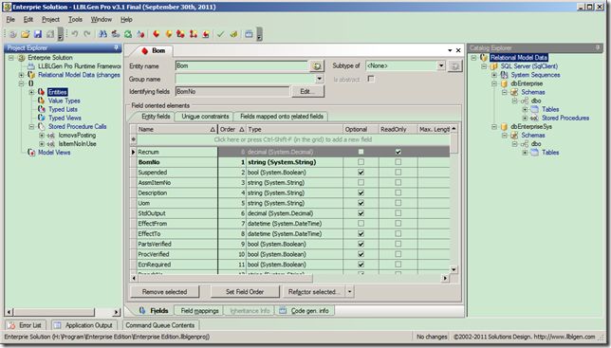611x348 pixels.
Task: Click the SQL Server (SqlClient) database icon
Action: click(x=494, y=66)
